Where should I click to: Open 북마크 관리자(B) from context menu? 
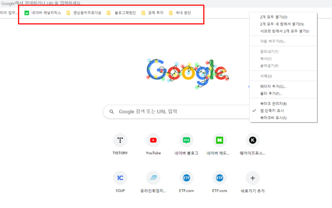[x=283, y=104]
